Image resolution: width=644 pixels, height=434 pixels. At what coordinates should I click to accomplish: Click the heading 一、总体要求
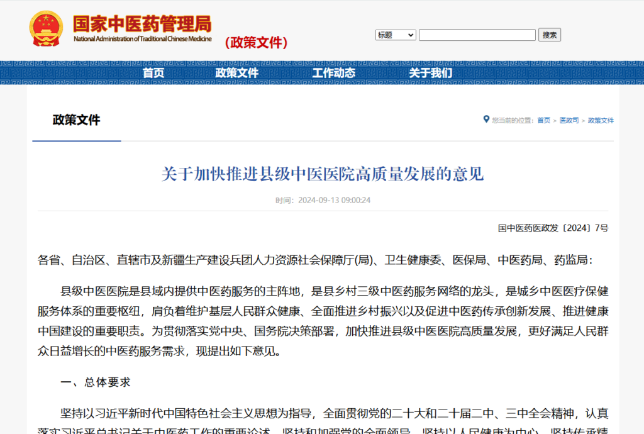pyautogui.click(x=96, y=382)
